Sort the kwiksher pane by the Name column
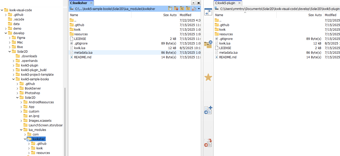 100,15
